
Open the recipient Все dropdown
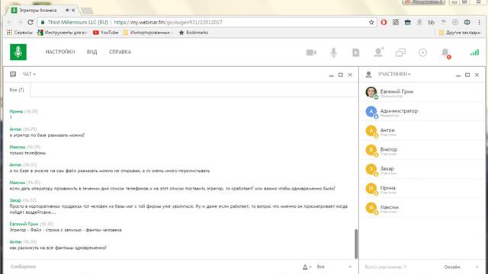334,266
